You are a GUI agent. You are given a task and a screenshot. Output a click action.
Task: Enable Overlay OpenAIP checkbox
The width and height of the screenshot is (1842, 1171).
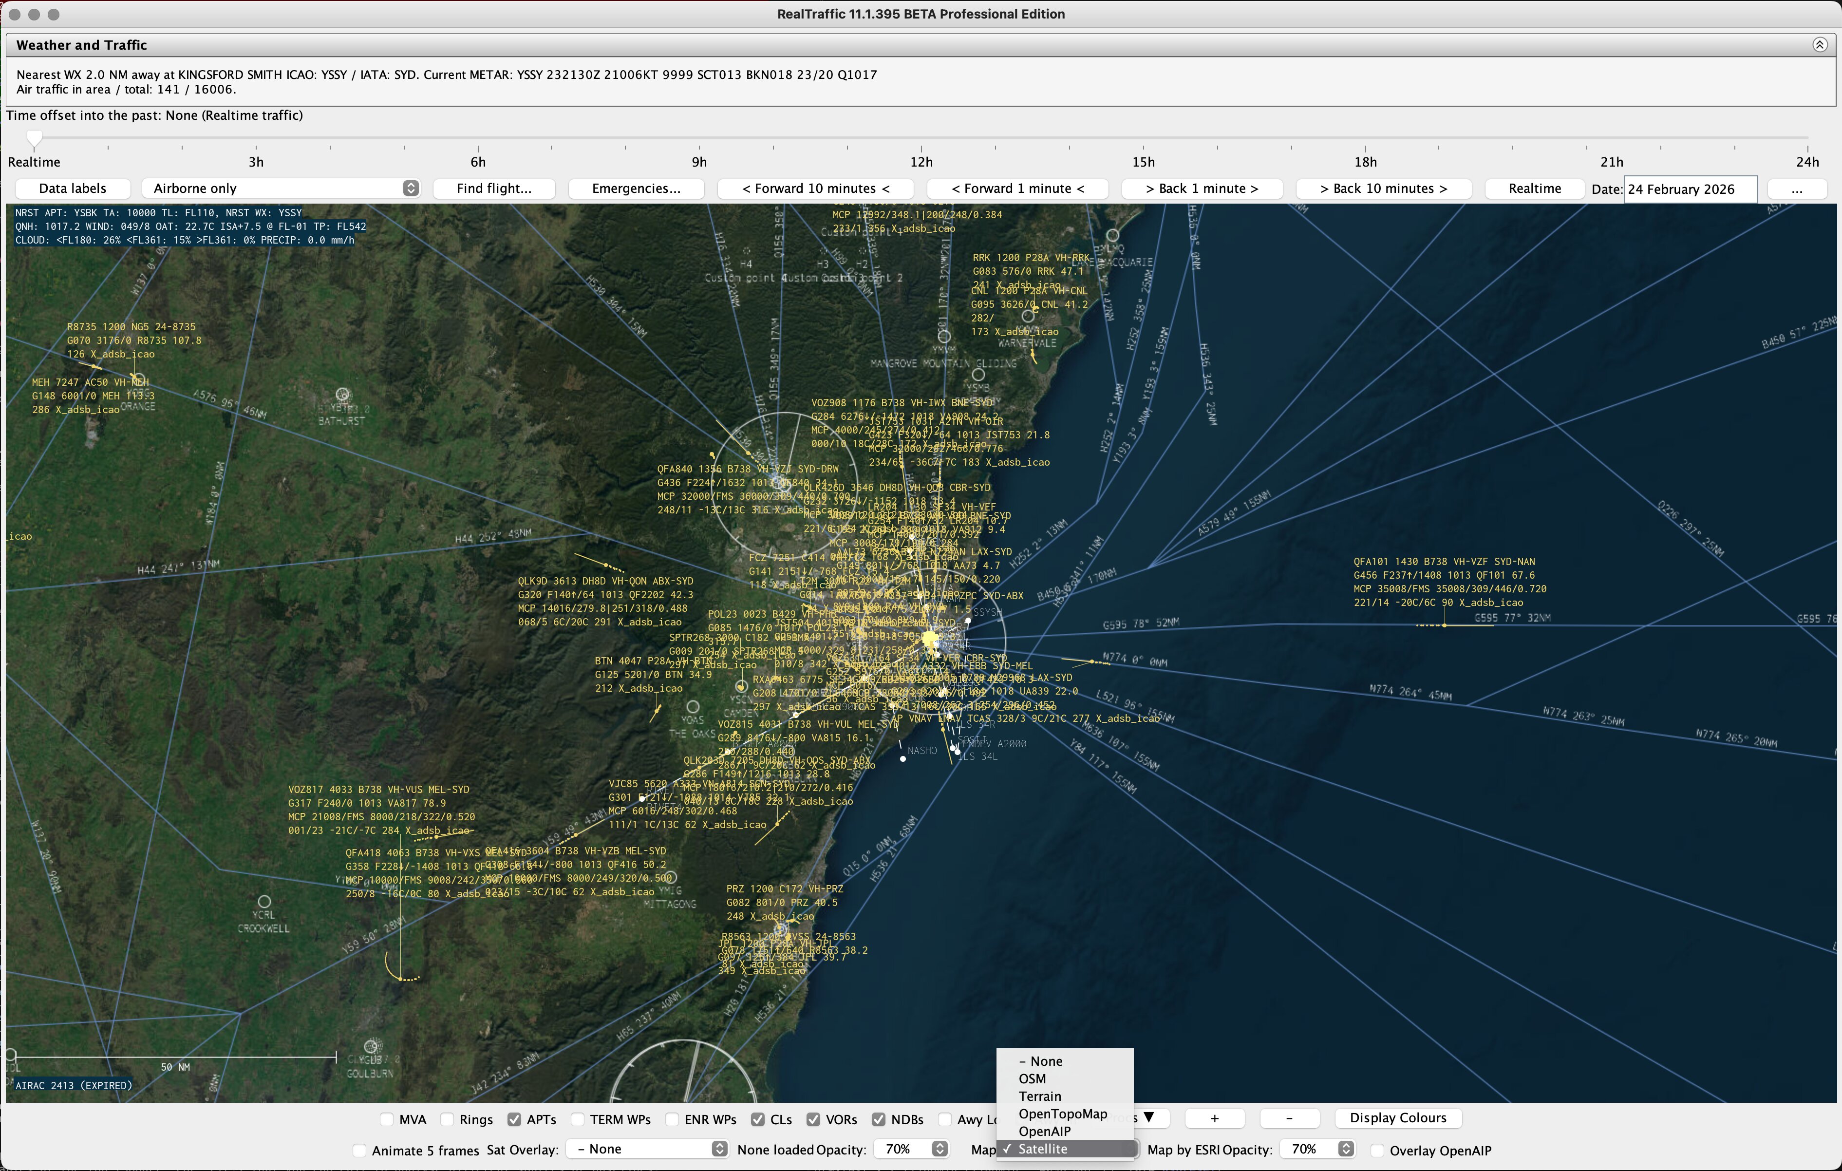[x=1377, y=1151]
